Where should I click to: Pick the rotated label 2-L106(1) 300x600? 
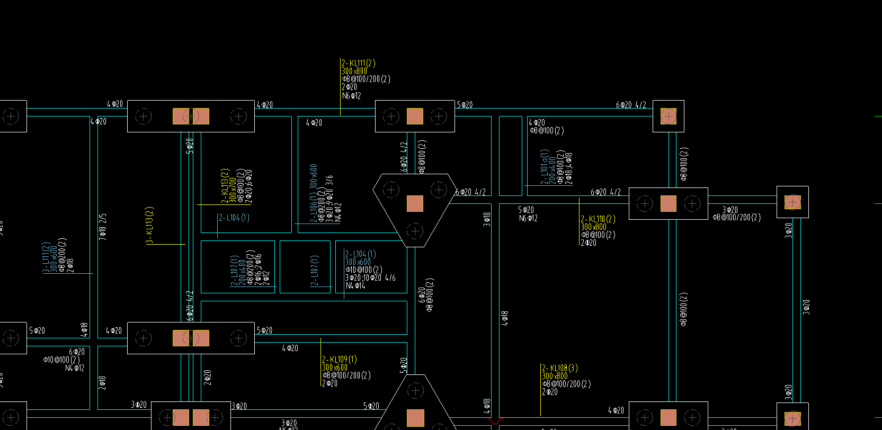point(314,193)
